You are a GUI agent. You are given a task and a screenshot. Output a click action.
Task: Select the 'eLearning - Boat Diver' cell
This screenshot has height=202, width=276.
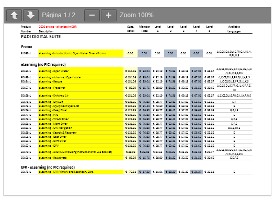81,137
